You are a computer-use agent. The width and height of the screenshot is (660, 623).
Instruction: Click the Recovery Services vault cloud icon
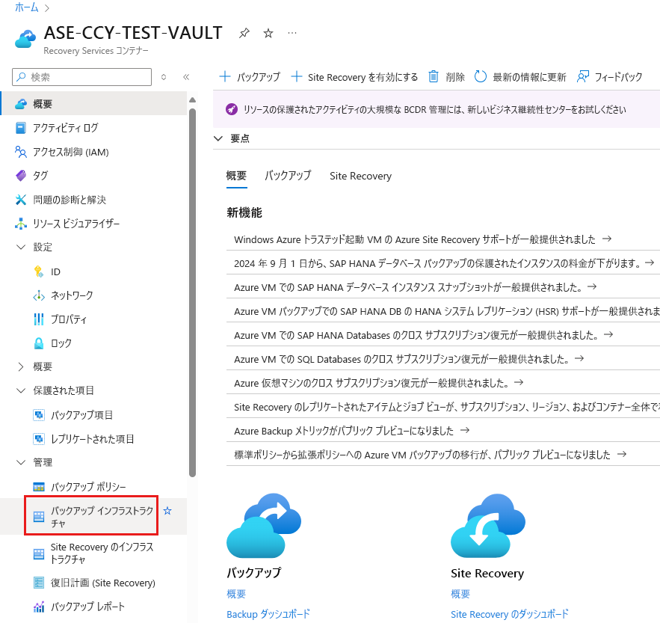[x=25, y=39]
